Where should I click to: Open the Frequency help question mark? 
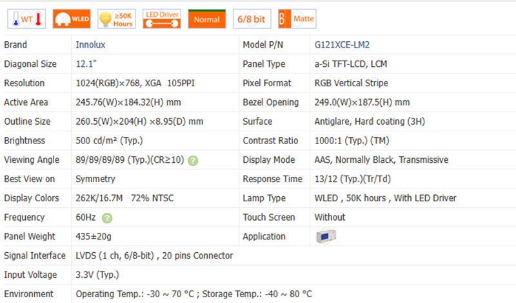[107, 218]
